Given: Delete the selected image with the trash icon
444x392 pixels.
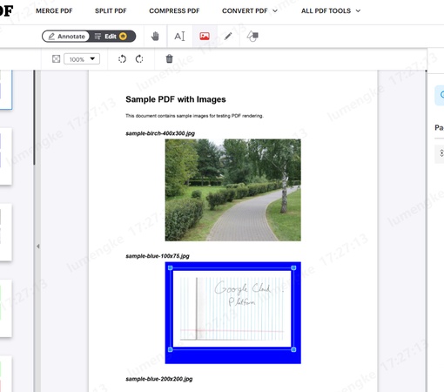Looking at the screenshot, I should 169,59.
